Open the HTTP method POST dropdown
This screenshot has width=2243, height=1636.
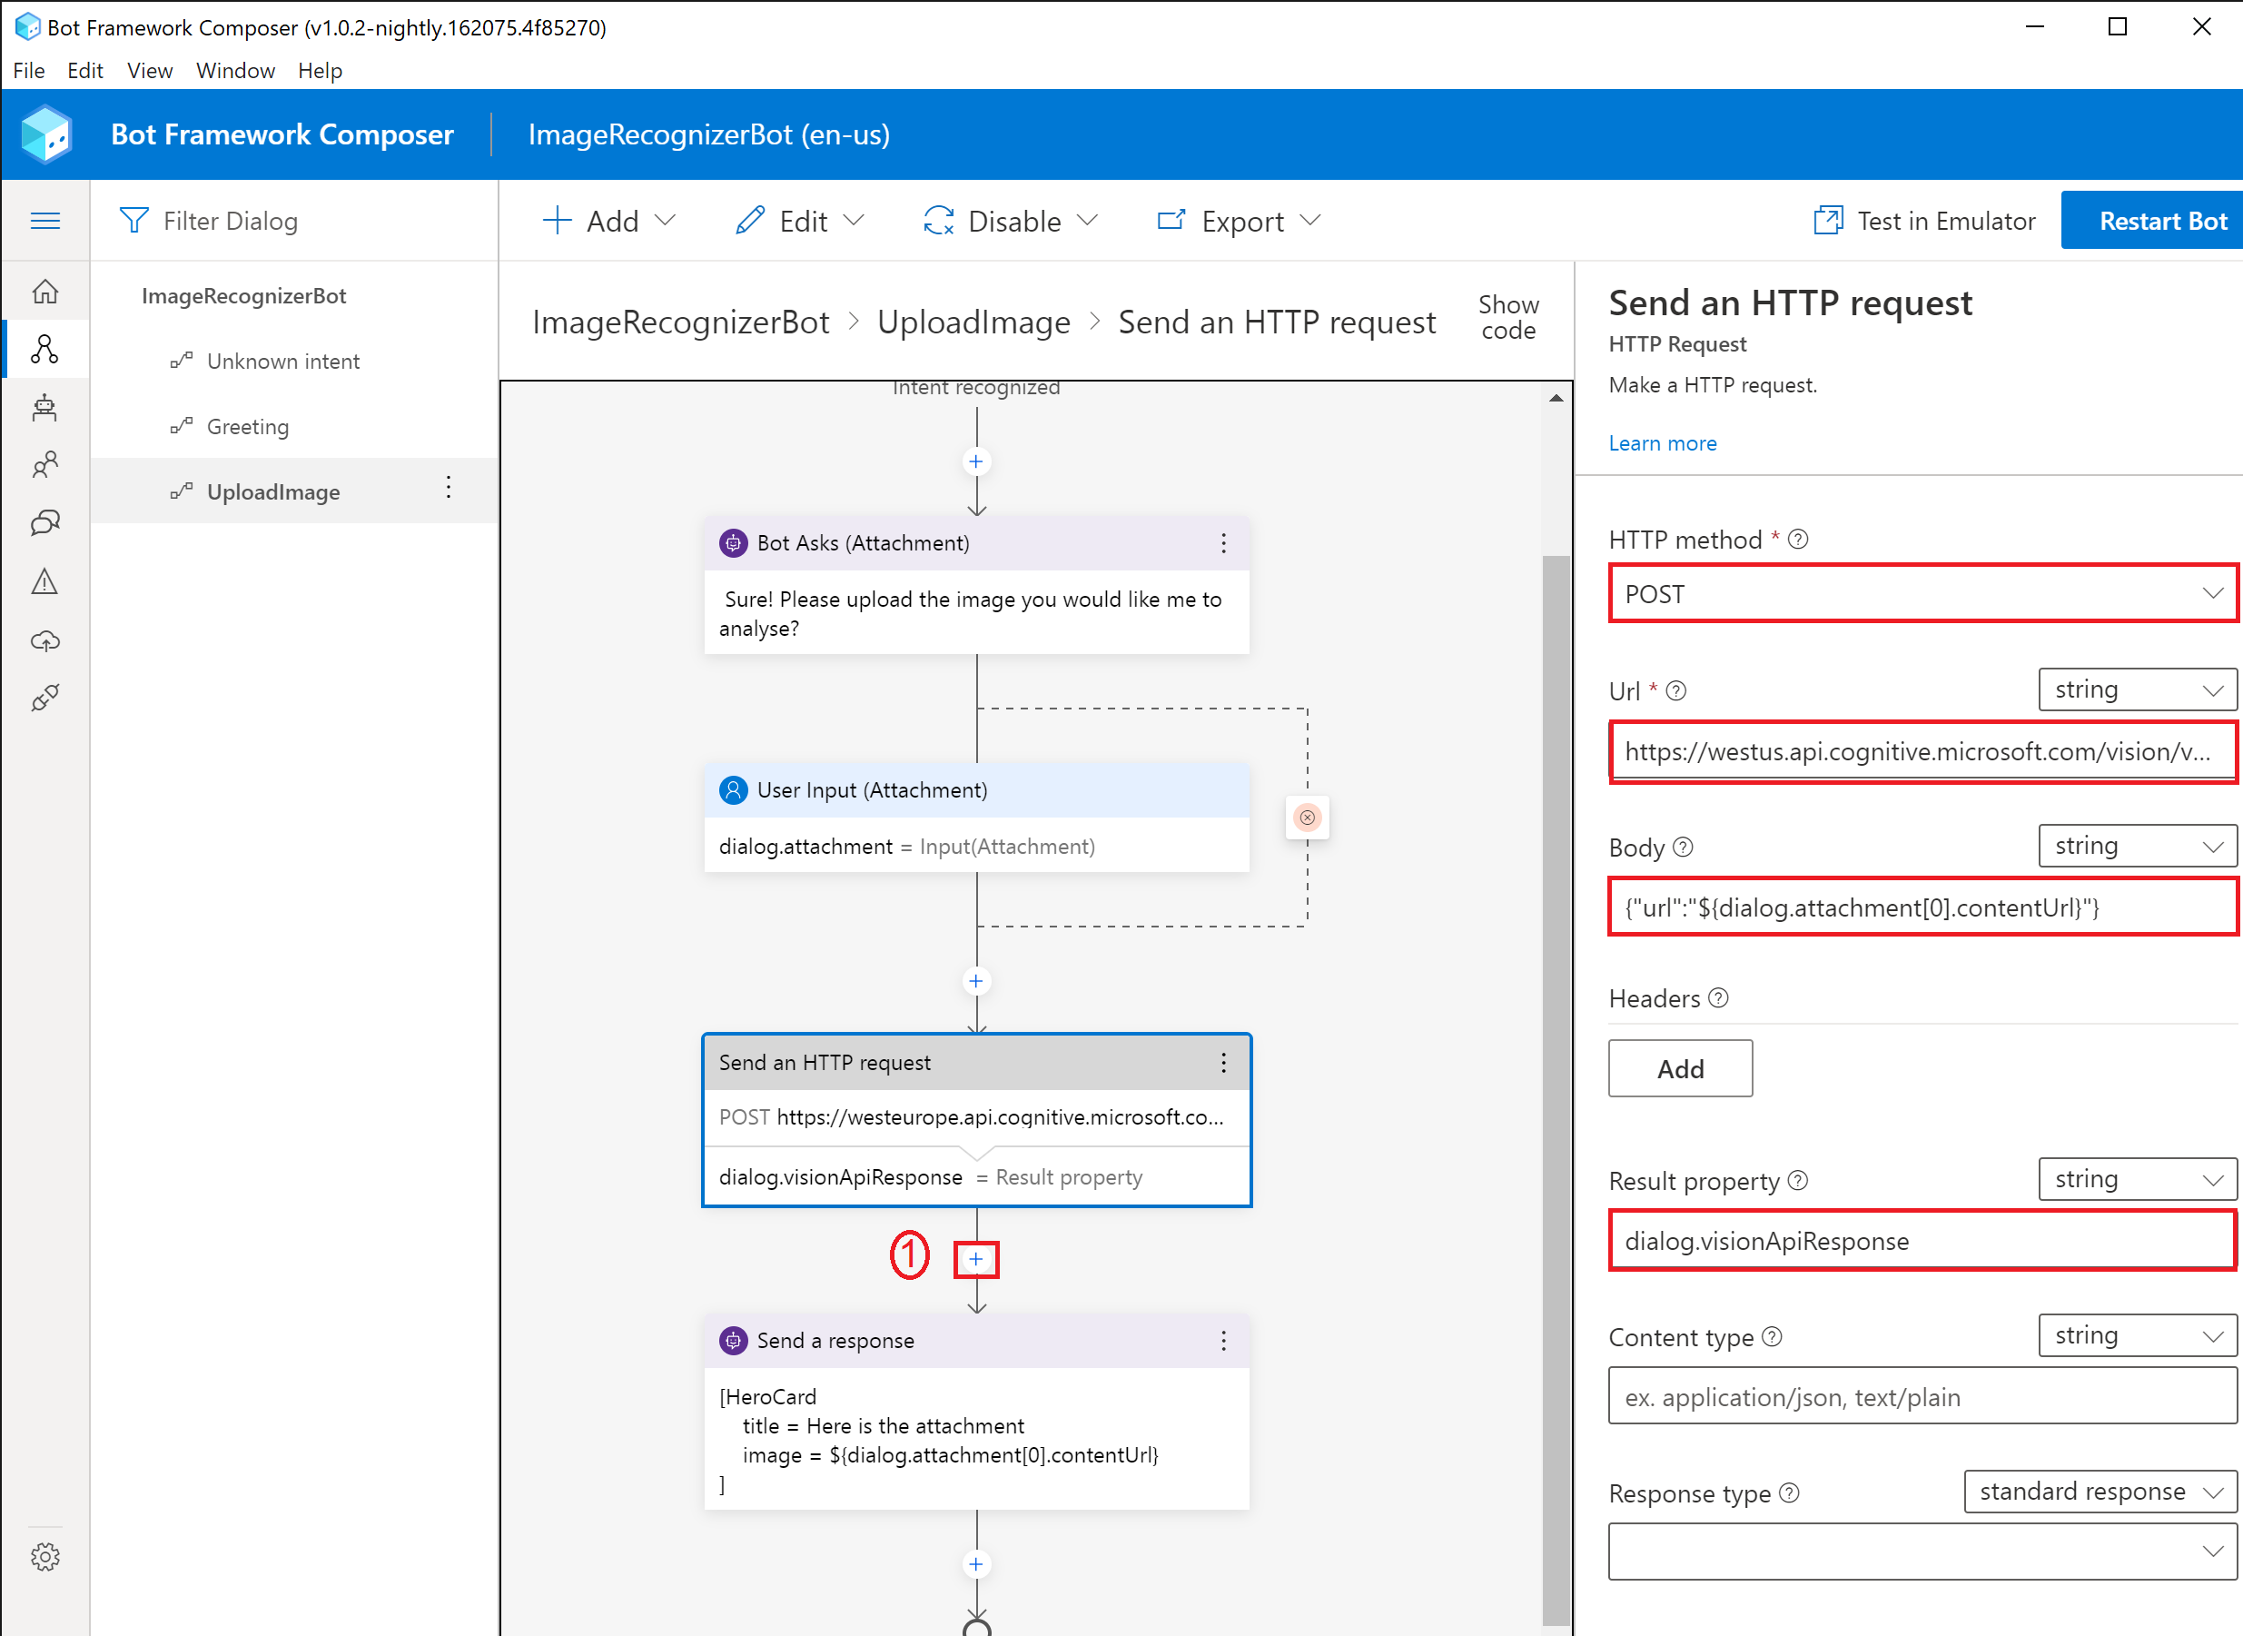1923,594
